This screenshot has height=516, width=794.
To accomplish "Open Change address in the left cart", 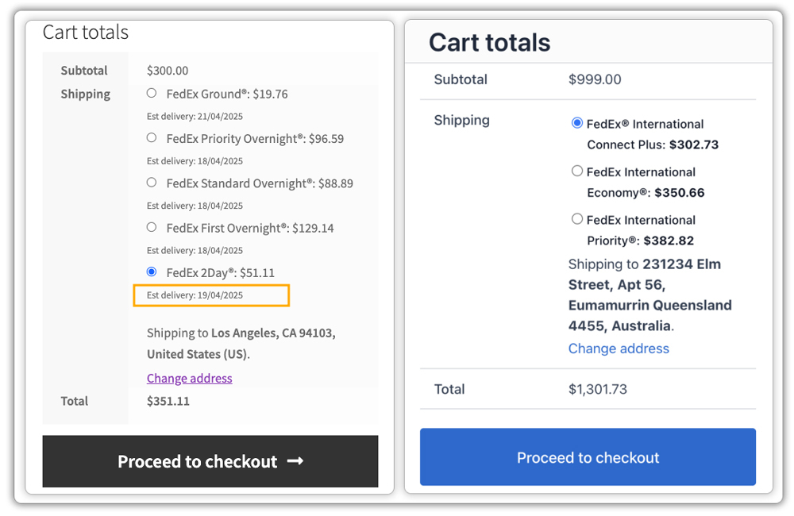I will [189, 378].
